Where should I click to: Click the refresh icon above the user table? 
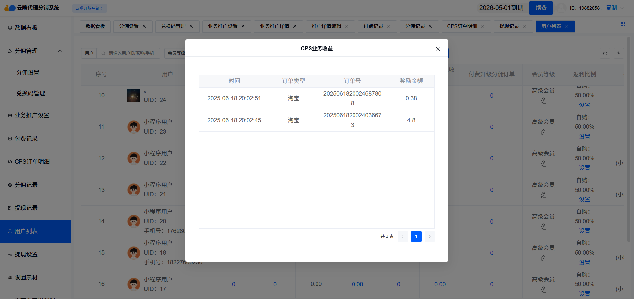coord(605,53)
